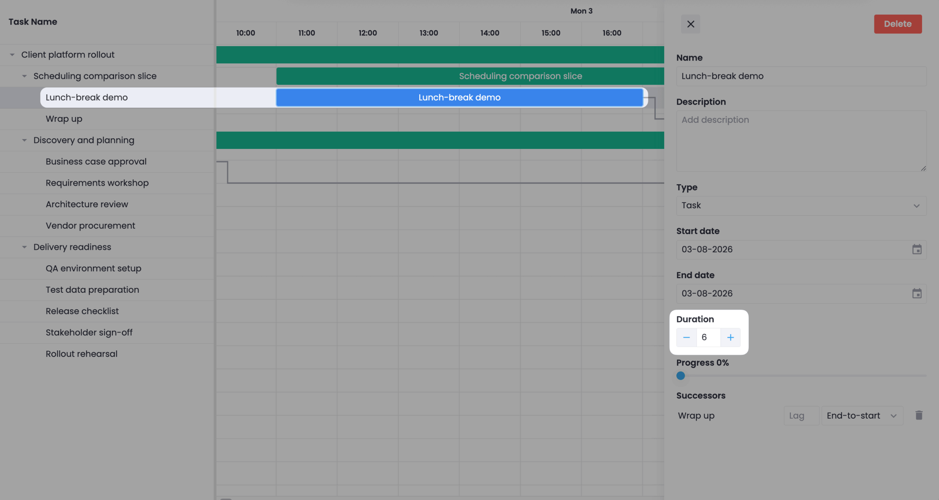
Task: Collapse the Delivery readiness group
Action: [24, 247]
